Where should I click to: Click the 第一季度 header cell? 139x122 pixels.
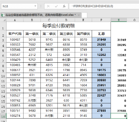[32, 34]
